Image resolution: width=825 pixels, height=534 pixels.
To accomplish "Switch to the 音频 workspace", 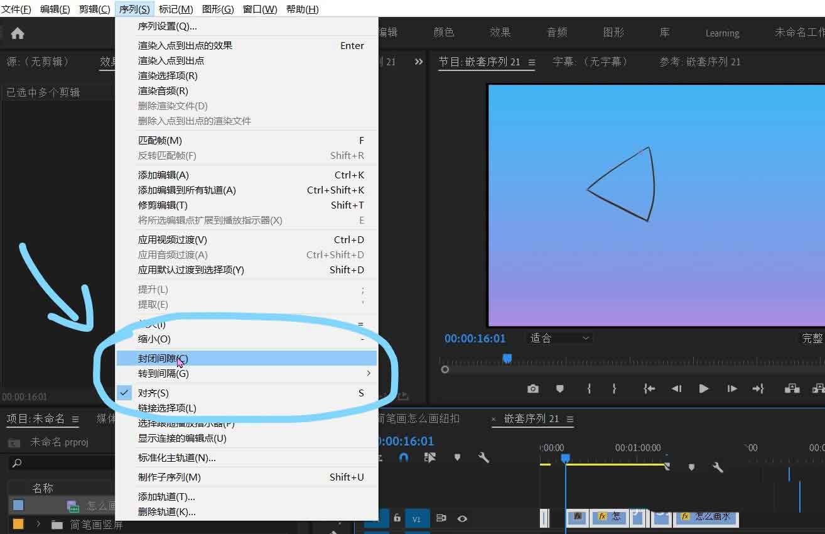I will click(x=557, y=33).
